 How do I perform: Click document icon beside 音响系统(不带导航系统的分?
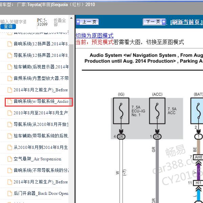click(x=10, y=171)
